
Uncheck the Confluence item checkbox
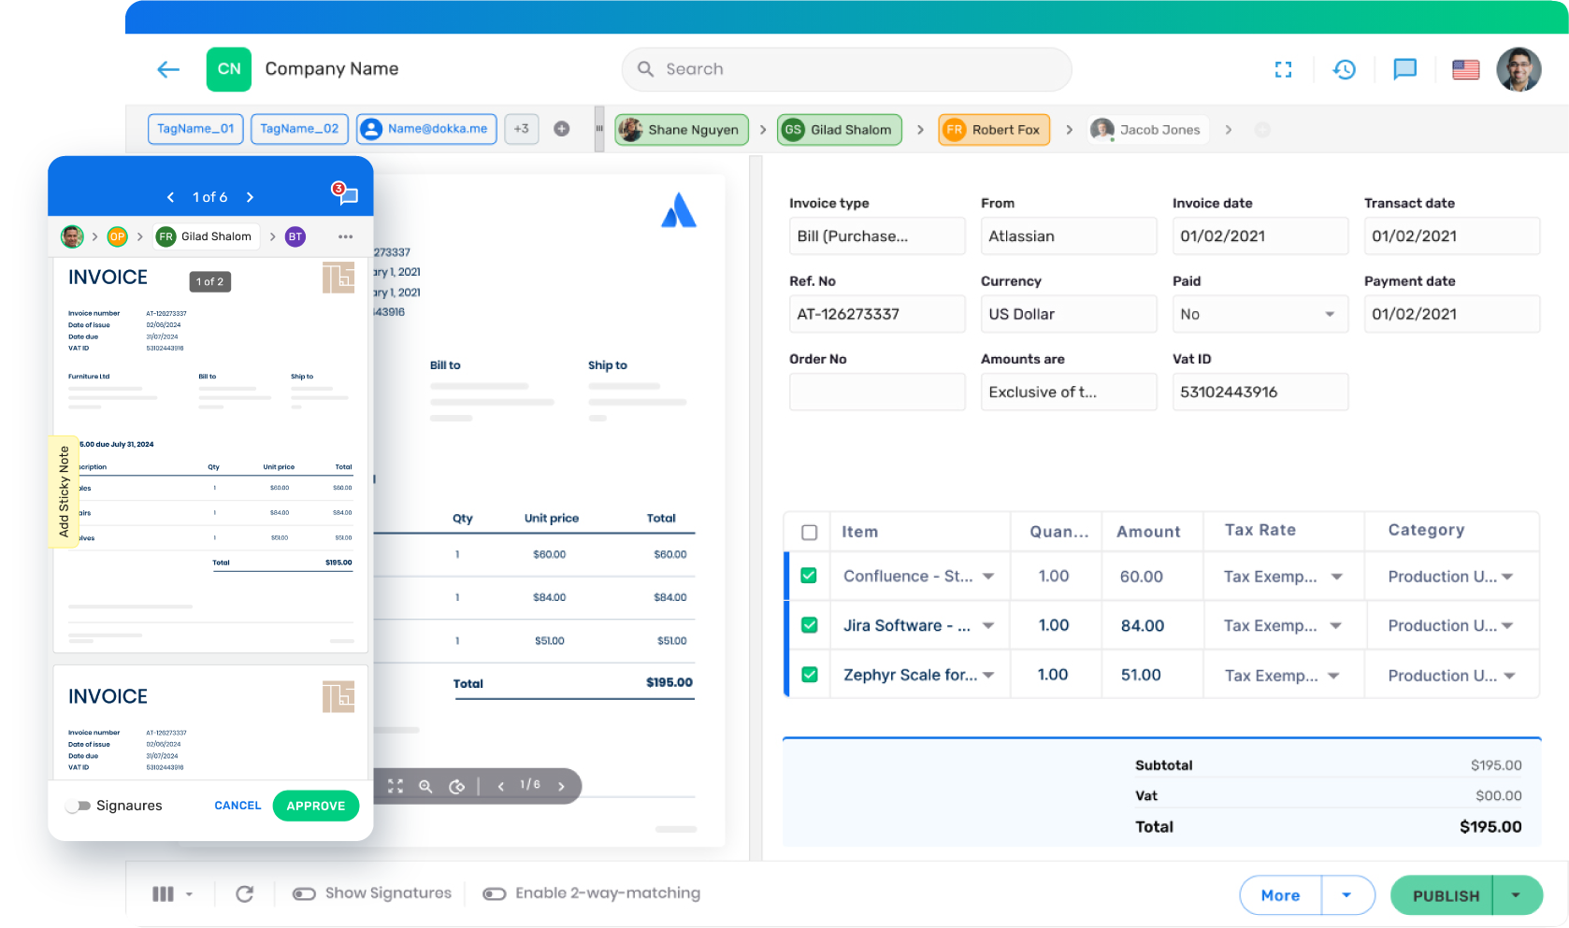coord(810,576)
